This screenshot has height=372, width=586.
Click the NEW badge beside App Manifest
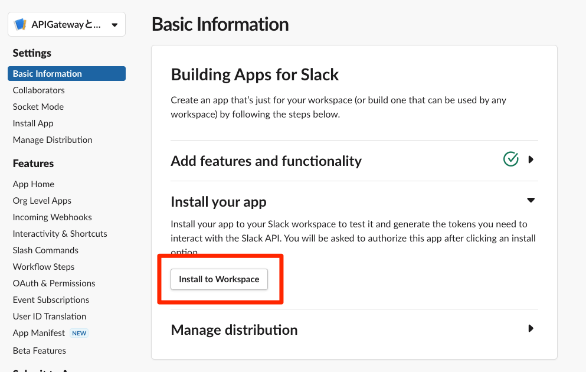point(79,333)
